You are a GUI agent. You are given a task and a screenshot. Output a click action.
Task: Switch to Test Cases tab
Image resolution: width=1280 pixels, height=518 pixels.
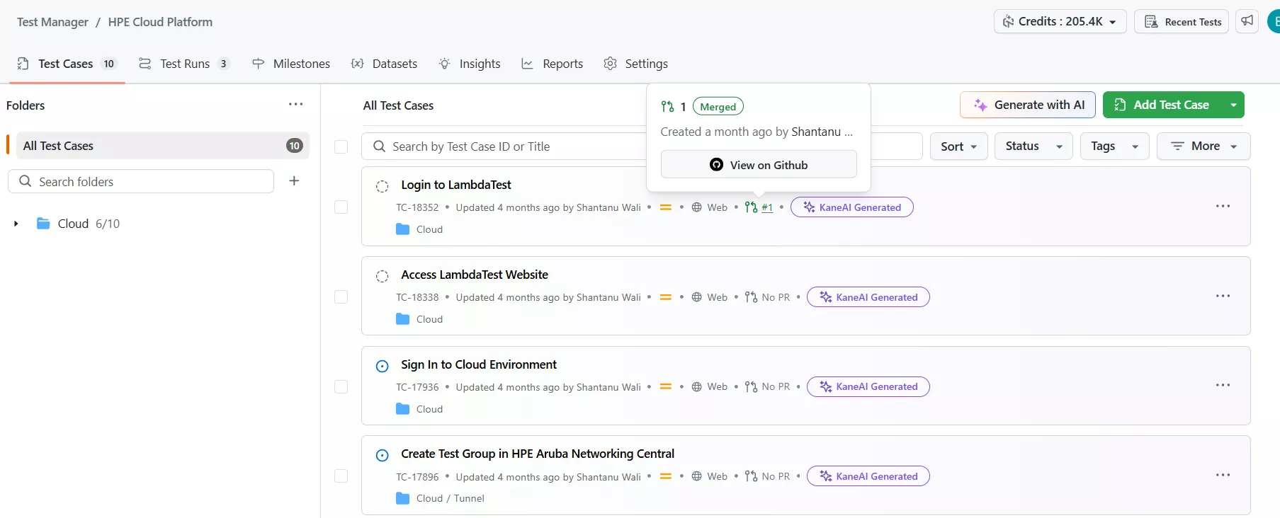[x=67, y=64]
